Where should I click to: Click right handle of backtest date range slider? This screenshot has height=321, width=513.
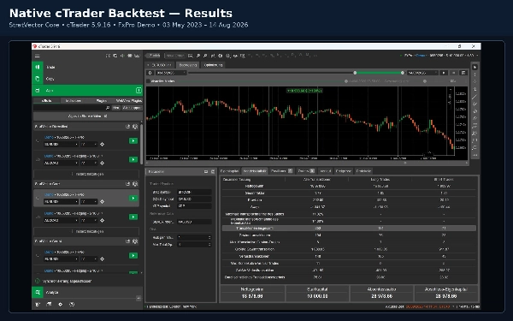pos(403,73)
